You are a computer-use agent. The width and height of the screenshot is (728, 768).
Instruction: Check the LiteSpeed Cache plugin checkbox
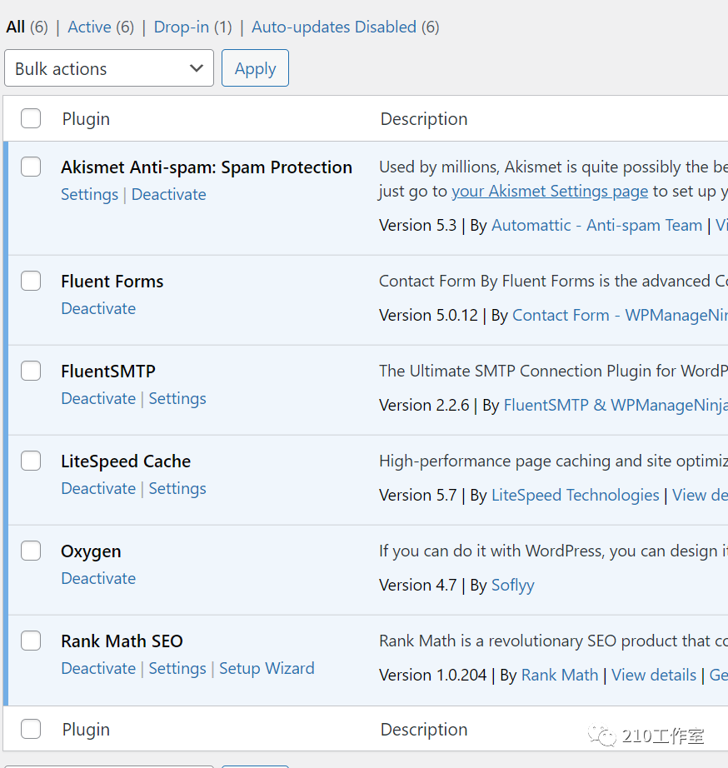[31, 461]
